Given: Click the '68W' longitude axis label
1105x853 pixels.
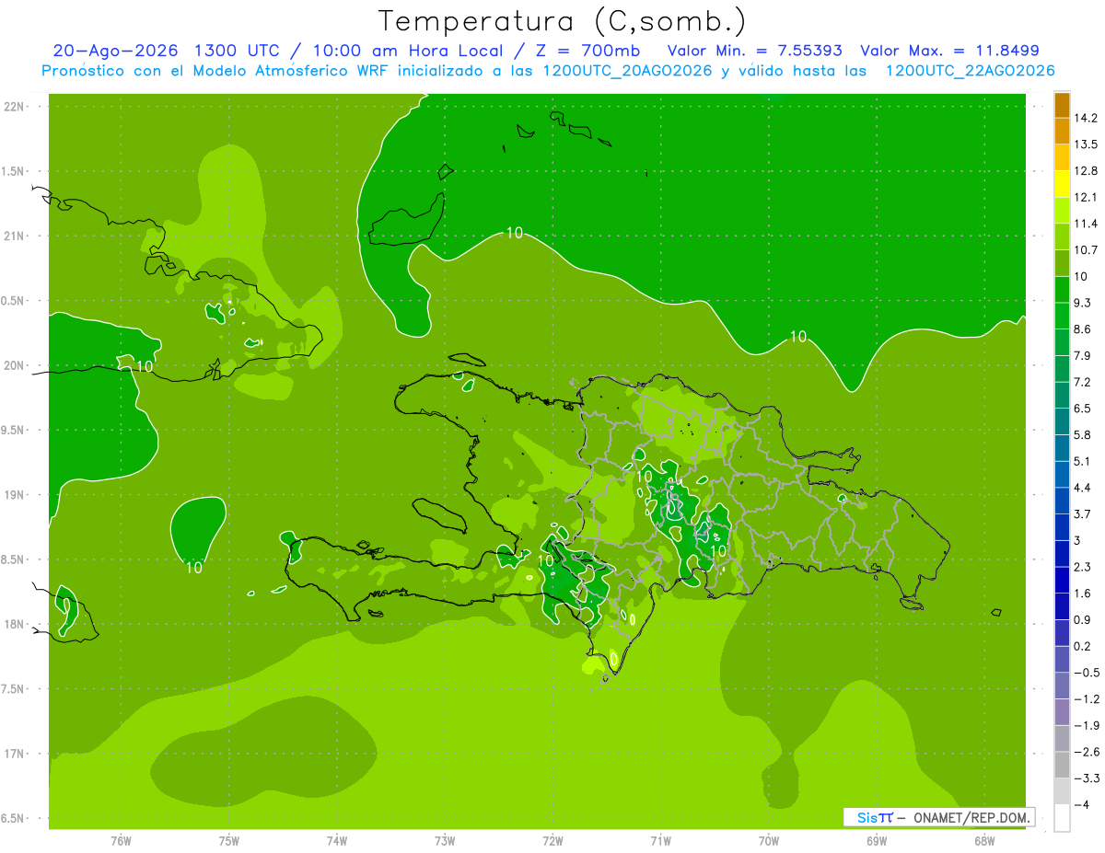Looking at the screenshot, I should pyautogui.click(x=984, y=840).
